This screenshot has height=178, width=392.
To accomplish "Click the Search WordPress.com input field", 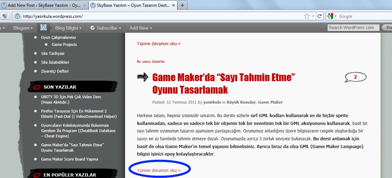I will [353, 28].
